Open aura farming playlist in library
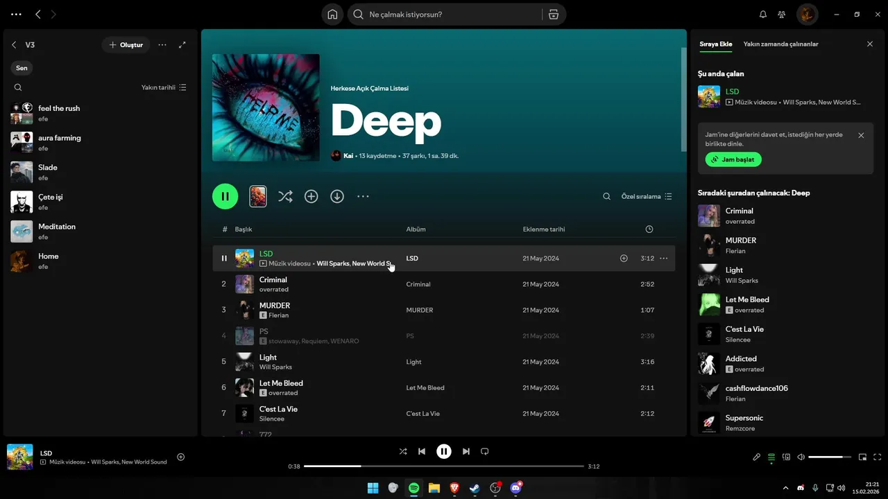The width and height of the screenshot is (888, 499). tap(101, 142)
